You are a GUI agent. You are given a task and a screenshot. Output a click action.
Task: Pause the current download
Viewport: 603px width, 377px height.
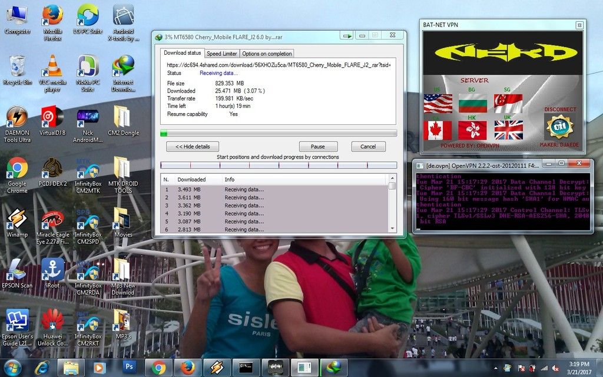318,147
